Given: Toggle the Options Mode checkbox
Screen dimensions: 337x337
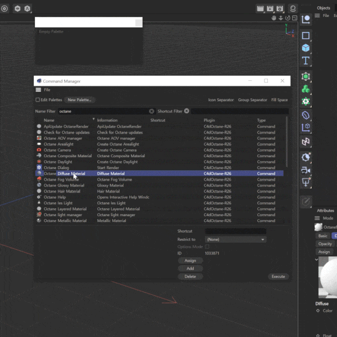Looking at the screenshot, I should click(x=207, y=247).
